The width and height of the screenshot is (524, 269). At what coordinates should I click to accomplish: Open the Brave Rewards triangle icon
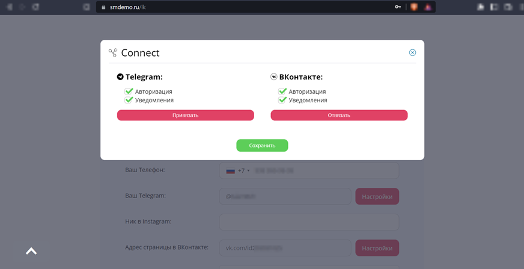pos(427,7)
